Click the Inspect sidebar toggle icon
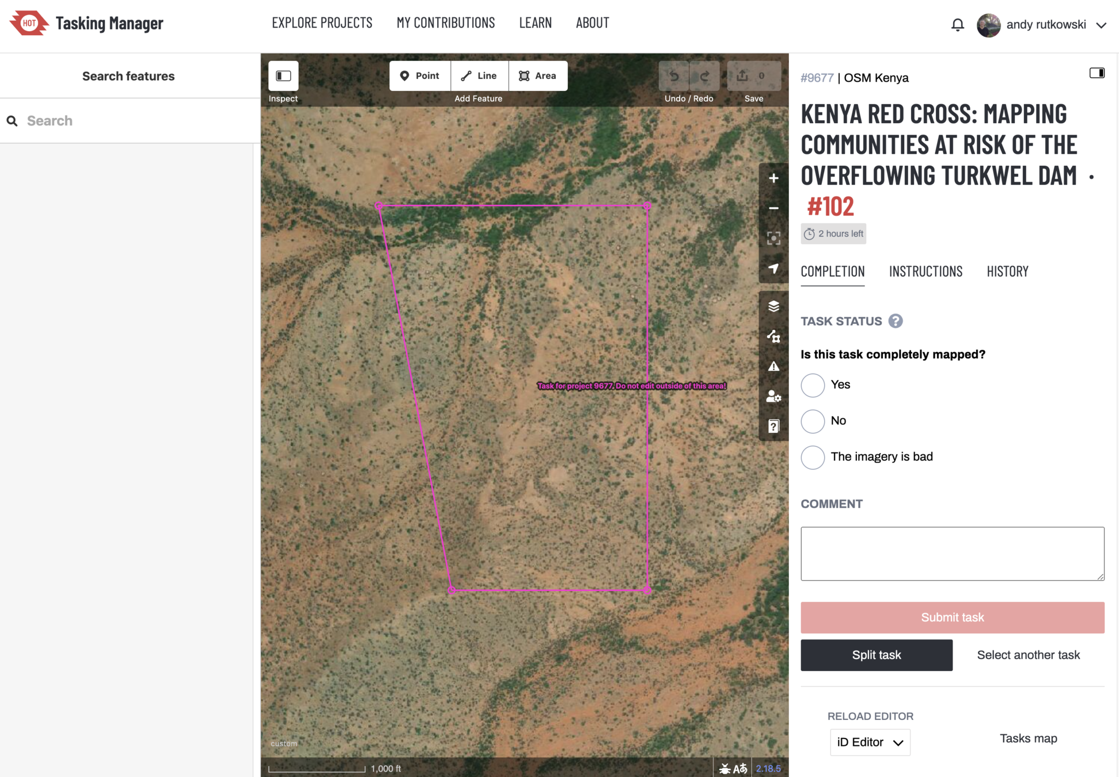 (283, 76)
